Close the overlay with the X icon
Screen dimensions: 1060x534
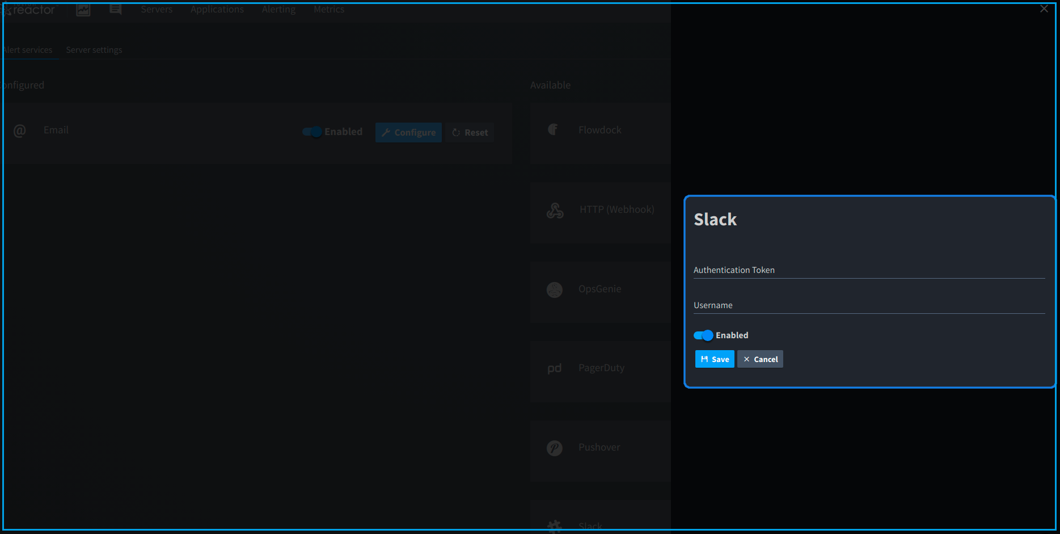pyautogui.click(x=1044, y=9)
